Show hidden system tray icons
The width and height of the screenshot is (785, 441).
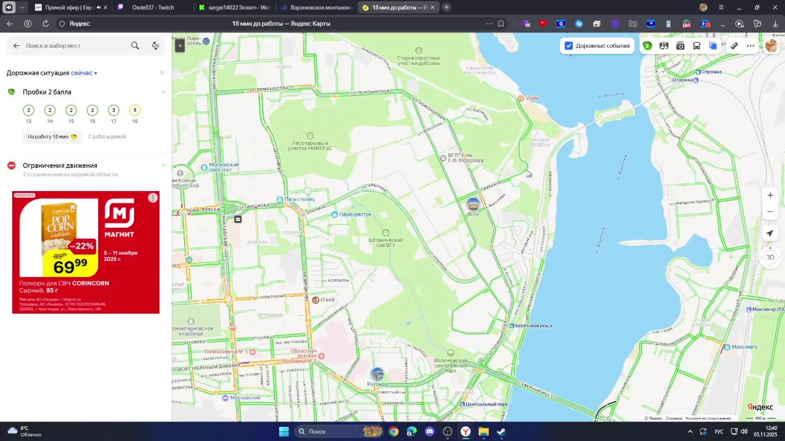click(x=690, y=431)
